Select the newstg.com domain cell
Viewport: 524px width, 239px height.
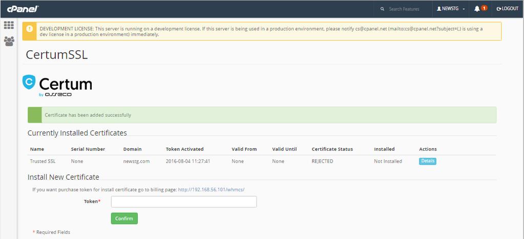click(x=136, y=161)
